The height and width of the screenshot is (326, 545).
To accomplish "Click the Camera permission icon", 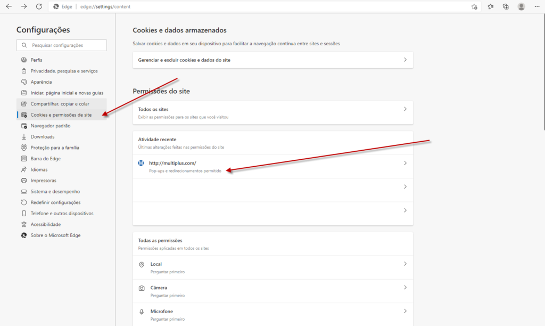I will pos(142,288).
